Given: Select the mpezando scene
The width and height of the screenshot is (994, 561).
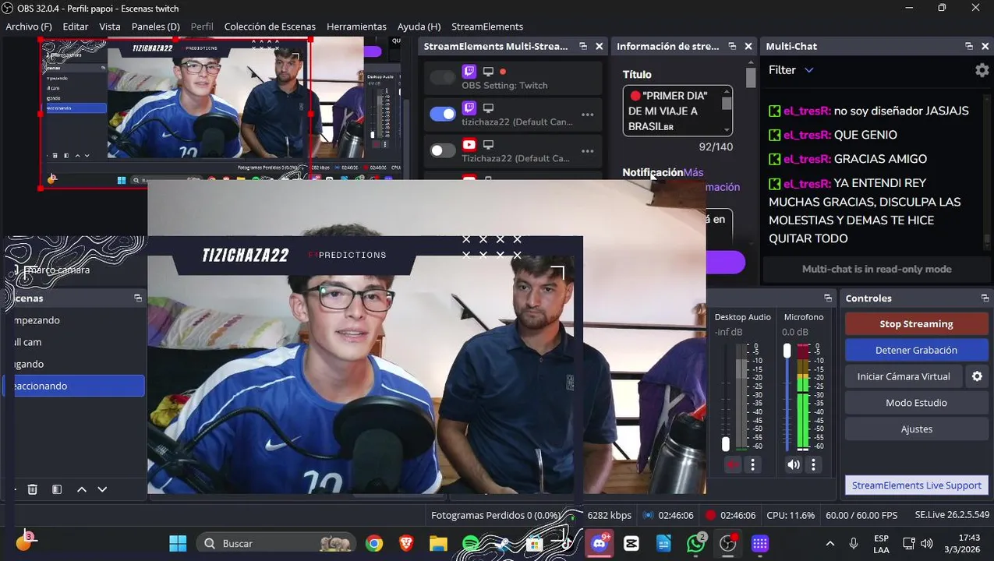Looking at the screenshot, I should pyautogui.click(x=74, y=320).
